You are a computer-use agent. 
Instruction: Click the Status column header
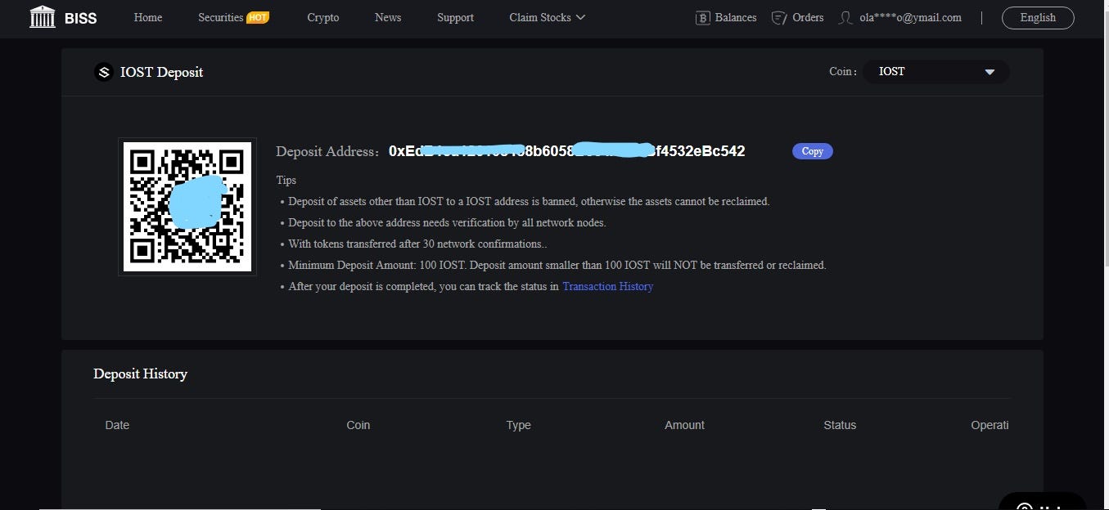[840, 425]
